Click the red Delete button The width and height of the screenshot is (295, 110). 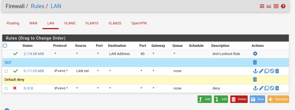[x=239, y=99]
